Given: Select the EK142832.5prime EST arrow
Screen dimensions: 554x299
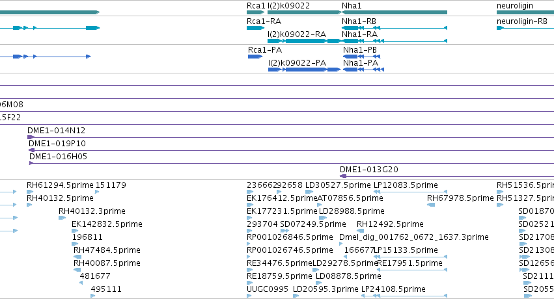Looking at the screenshot, I should click(75, 231).
